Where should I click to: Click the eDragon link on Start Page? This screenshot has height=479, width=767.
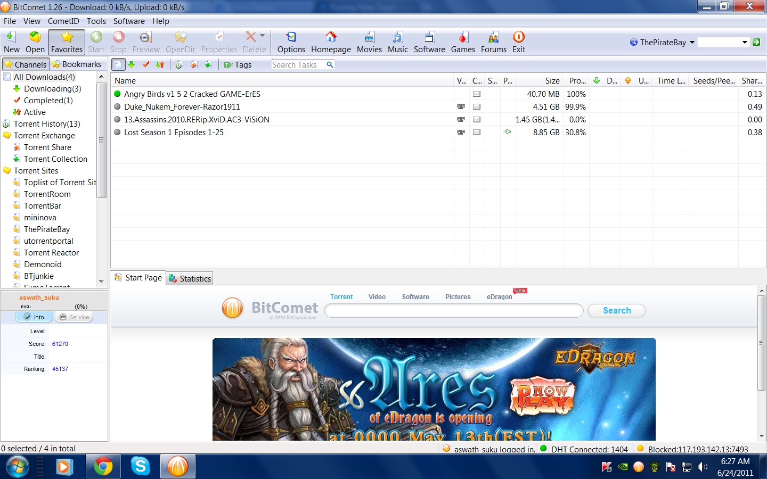point(499,297)
